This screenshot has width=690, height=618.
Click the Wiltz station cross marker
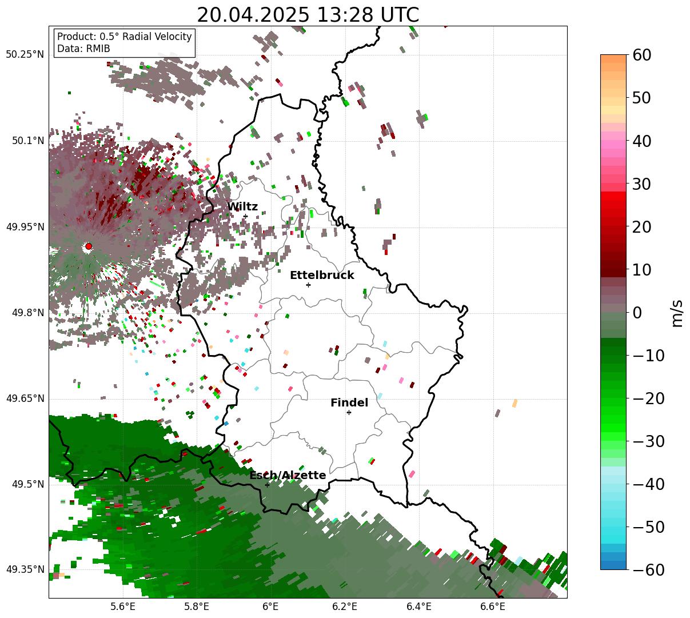pyautogui.click(x=245, y=216)
